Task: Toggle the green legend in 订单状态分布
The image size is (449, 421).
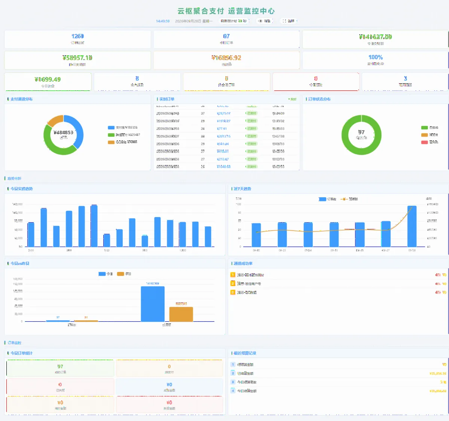Action: 430,128
